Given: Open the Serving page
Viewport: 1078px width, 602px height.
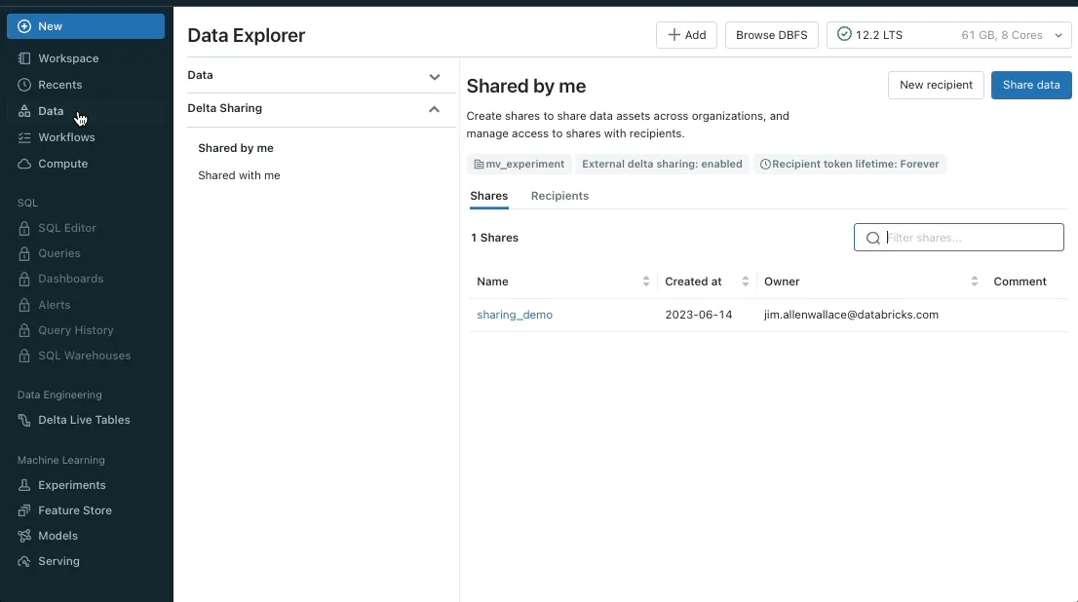Looking at the screenshot, I should [x=57, y=561].
